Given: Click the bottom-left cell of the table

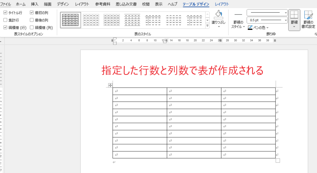Looking at the screenshot, I should click(140, 155).
